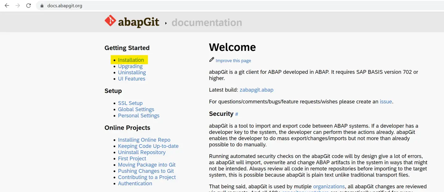Open Keeping Code Up-to-date link
Viewport: 444px width, 192px height.
[x=148, y=146]
